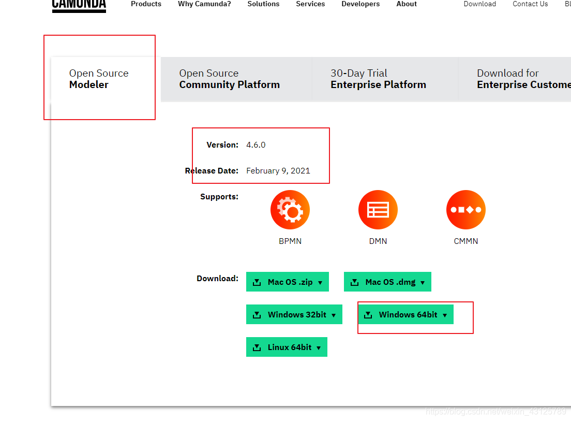Click the BPMN text label
This screenshot has height=421, width=571.
tap(290, 241)
